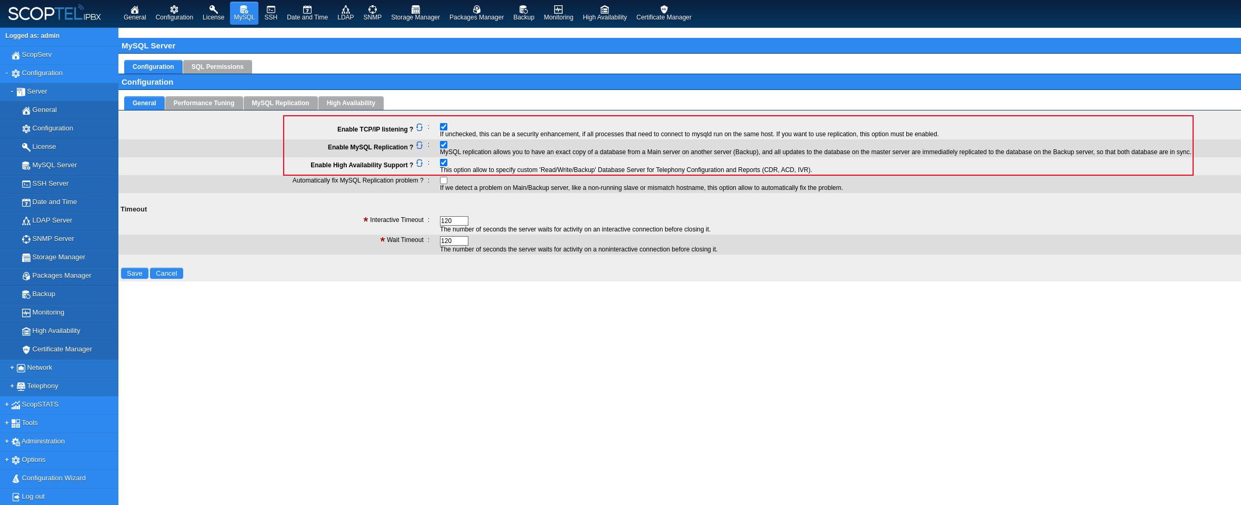Open Storage Manager in the sidebar

[x=59, y=257]
